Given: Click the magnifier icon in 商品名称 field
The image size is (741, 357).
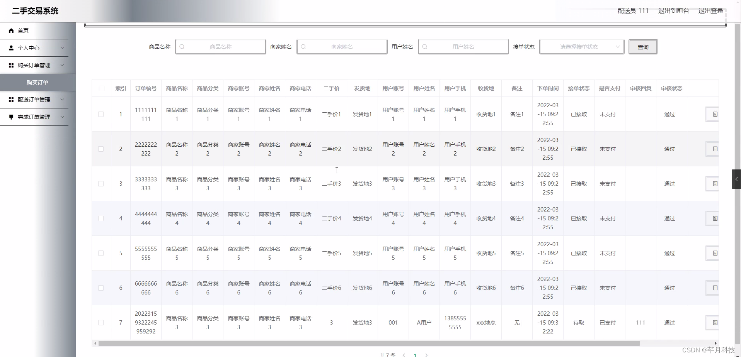Looking at the screenshot, I should pyautogui.click(x=182, y=47).
